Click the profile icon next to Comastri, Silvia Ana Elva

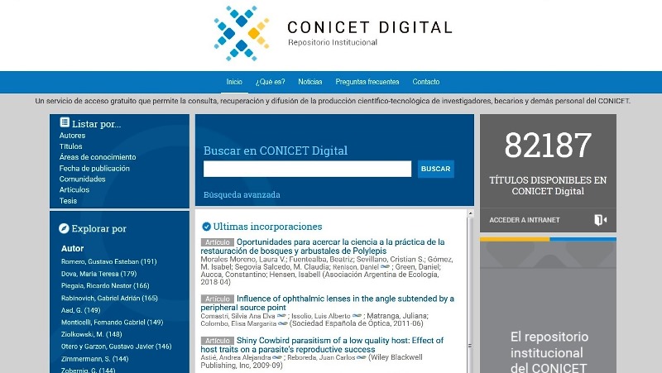click(282, 315)
